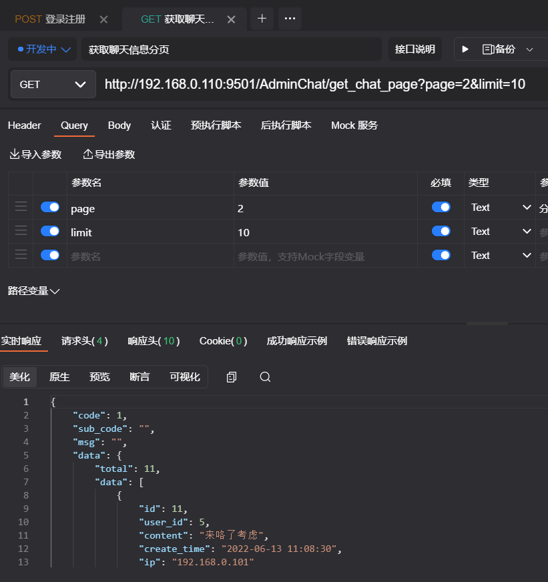
Task: Open the 响应头 response tab
Action: coord(154,341)
